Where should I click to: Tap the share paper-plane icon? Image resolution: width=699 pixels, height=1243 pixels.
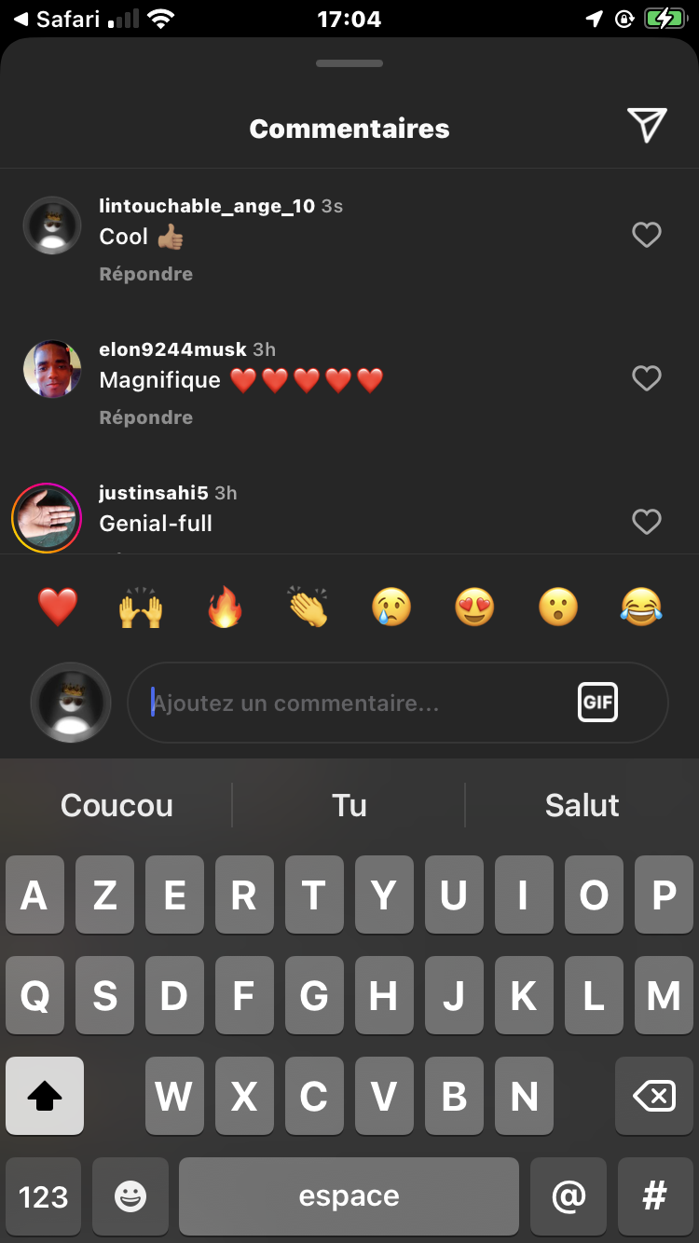(647, 126)
